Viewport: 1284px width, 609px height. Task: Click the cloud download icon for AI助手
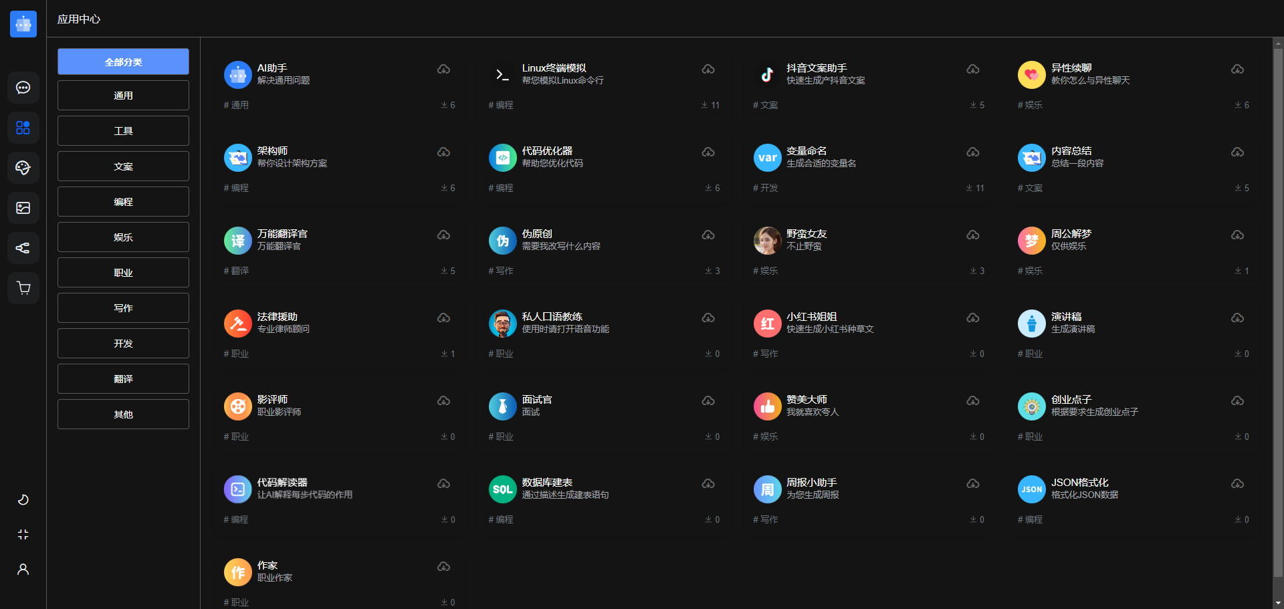443,70
